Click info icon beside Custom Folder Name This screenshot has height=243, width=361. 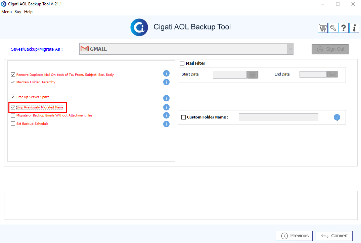(337, 117)
